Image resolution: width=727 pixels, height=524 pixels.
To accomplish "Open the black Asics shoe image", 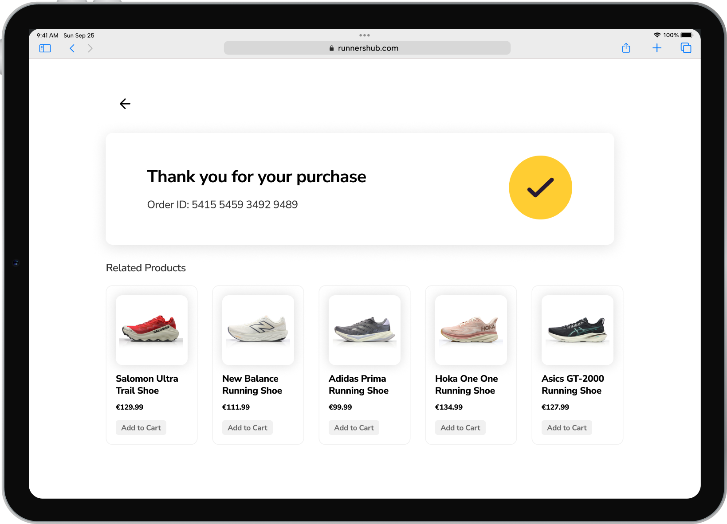I will (578, 330).
